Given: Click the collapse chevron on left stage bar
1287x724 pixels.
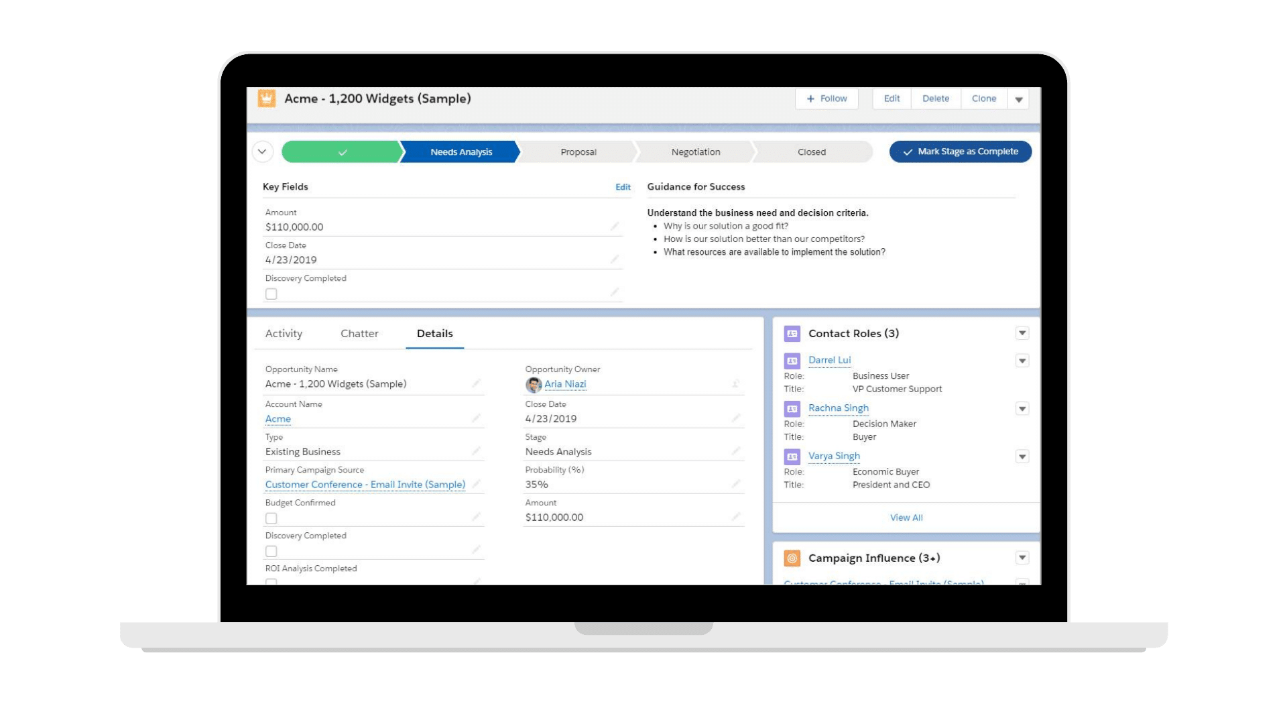Looking at the screenshot, I should click(x=263, y=151).
